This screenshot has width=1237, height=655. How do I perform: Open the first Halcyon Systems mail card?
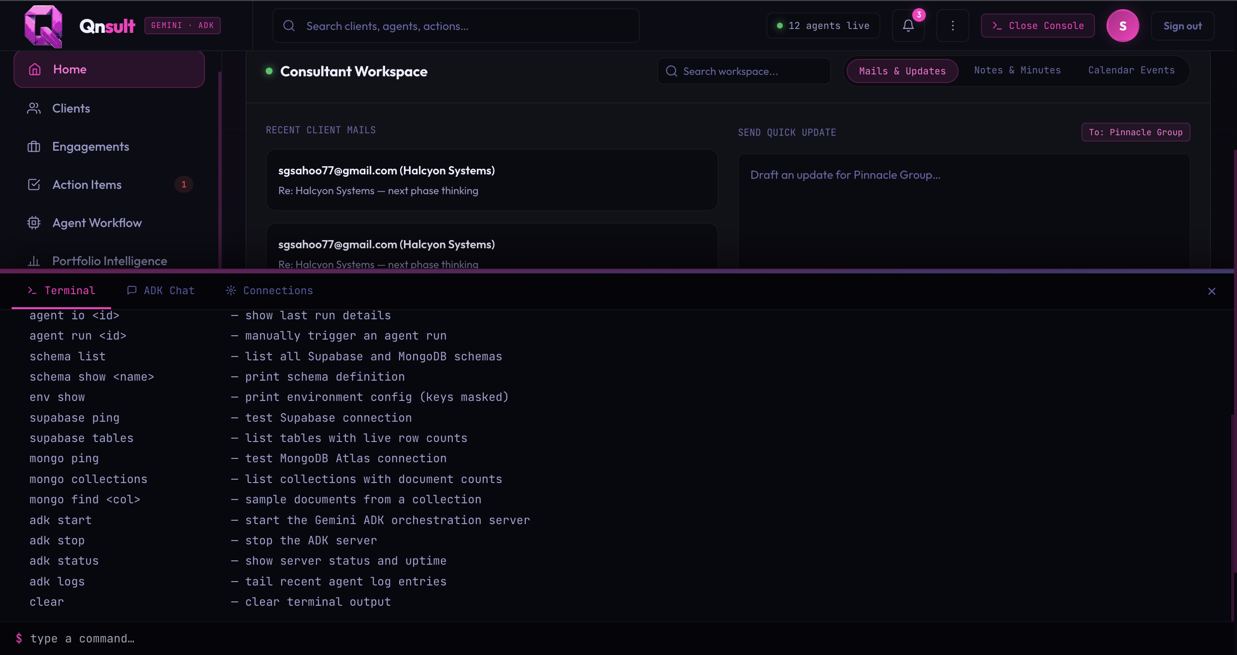point(492,180)
